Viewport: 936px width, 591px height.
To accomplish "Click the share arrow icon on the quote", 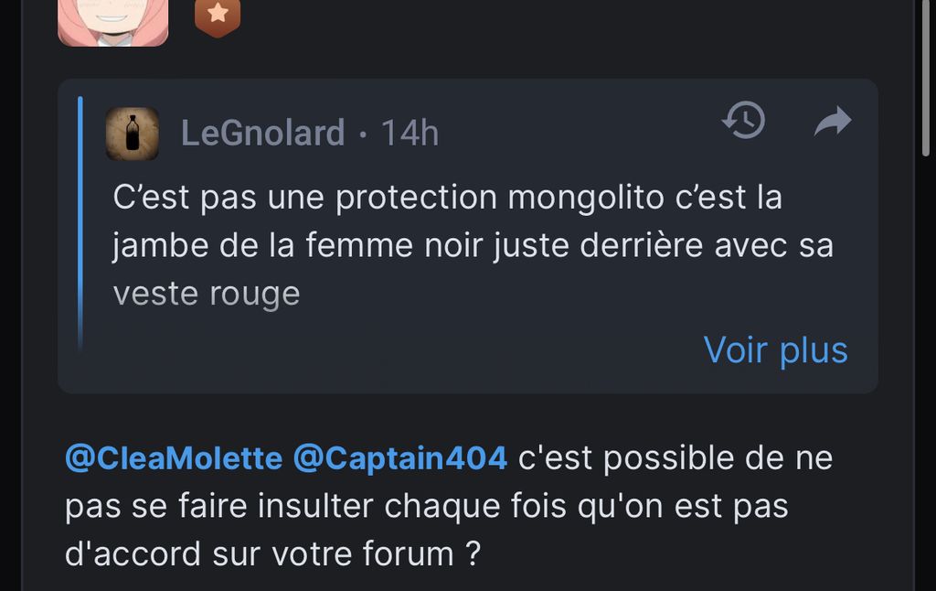I will point(832,122).
